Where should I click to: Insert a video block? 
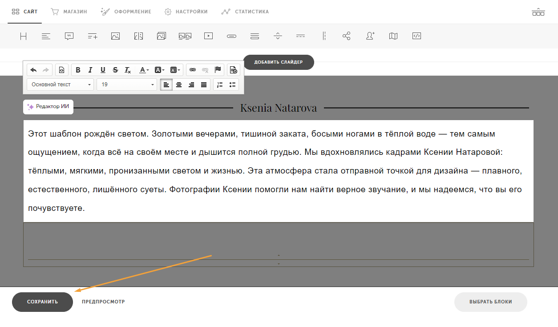pyautogui.click(x=208, y=36)
